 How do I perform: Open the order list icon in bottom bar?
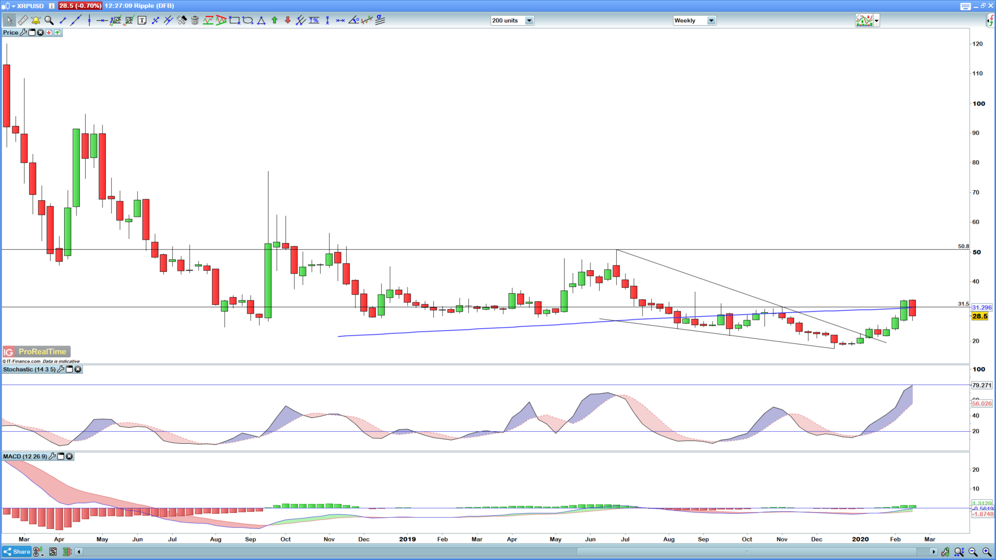click(53, 552)
